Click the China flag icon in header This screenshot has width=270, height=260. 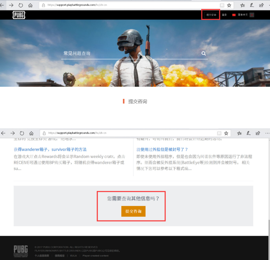234,15
